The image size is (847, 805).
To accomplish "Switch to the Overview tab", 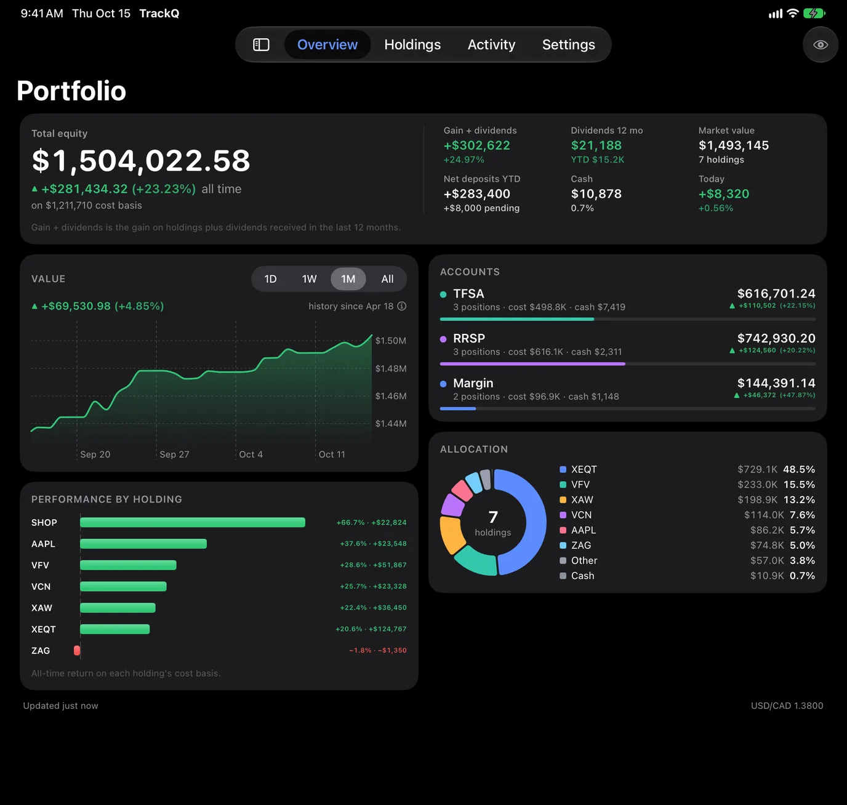I will (x=327, y=45).
